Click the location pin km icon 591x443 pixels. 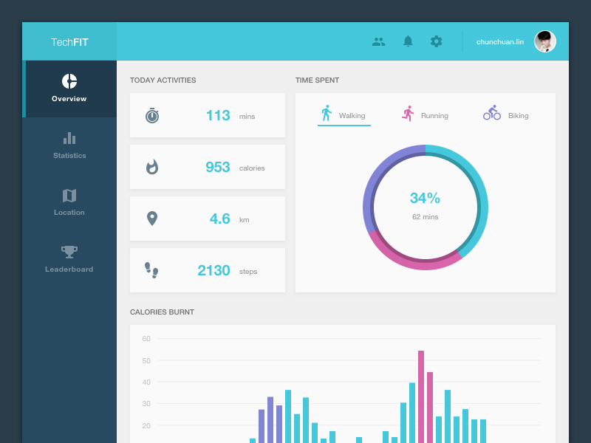pos(152,219)
